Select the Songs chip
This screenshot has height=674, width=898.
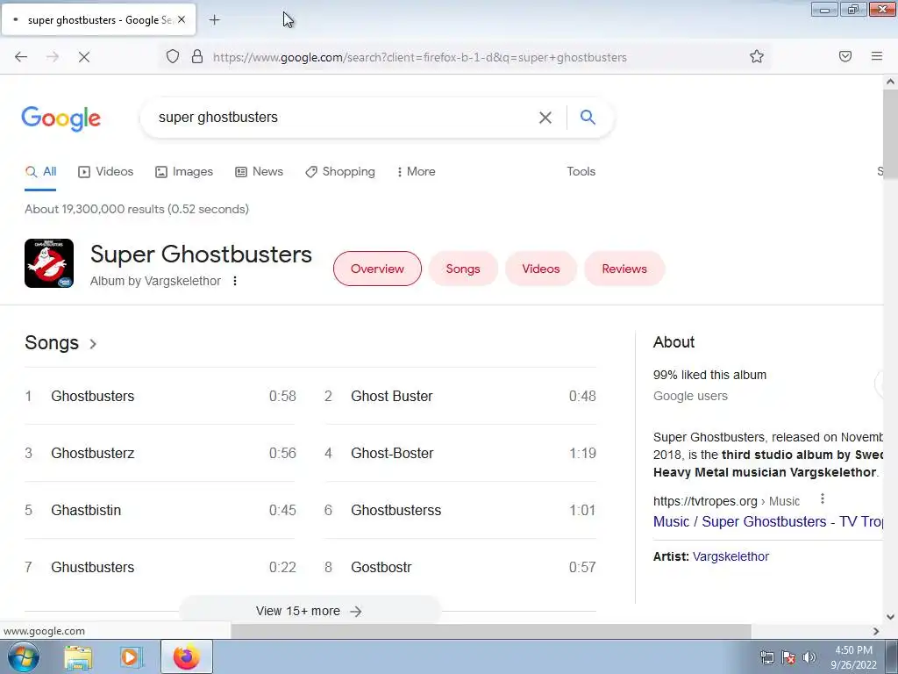(x=463, y=269)
